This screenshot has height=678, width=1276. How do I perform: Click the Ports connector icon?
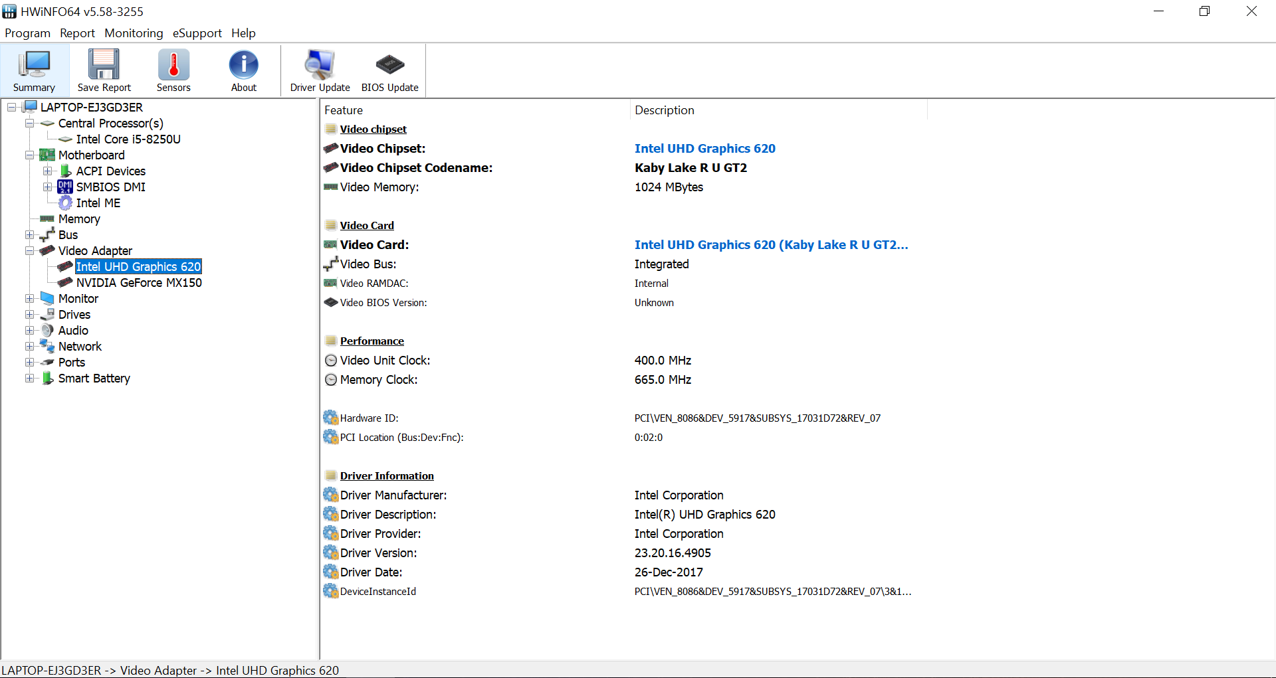click(x=47, y=363)
